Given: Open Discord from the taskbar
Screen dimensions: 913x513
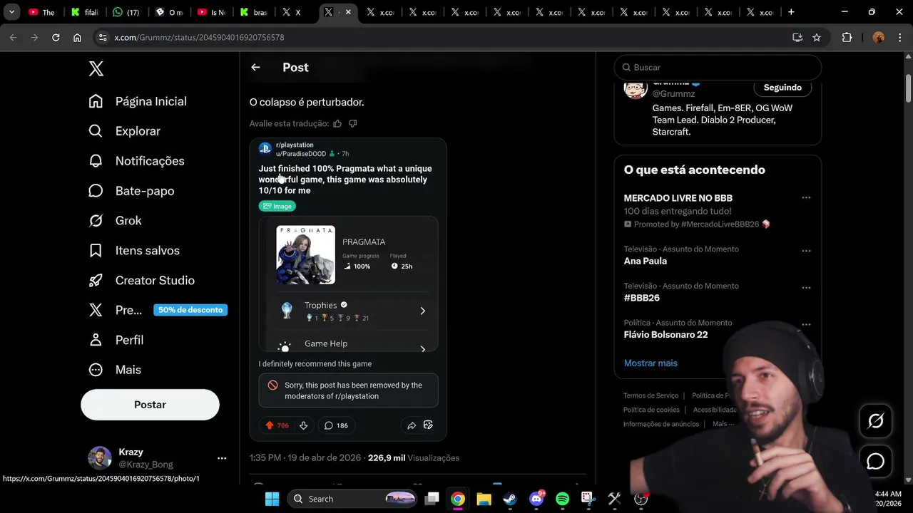Looking at the screenshot, I should [x=536, y=499].
